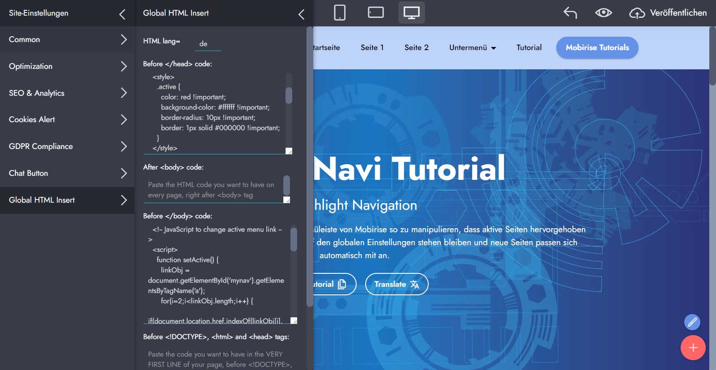This screenshot has height=370, width=716.
Task: Open the SEO & Analytics section
Action: coord(67,93)
